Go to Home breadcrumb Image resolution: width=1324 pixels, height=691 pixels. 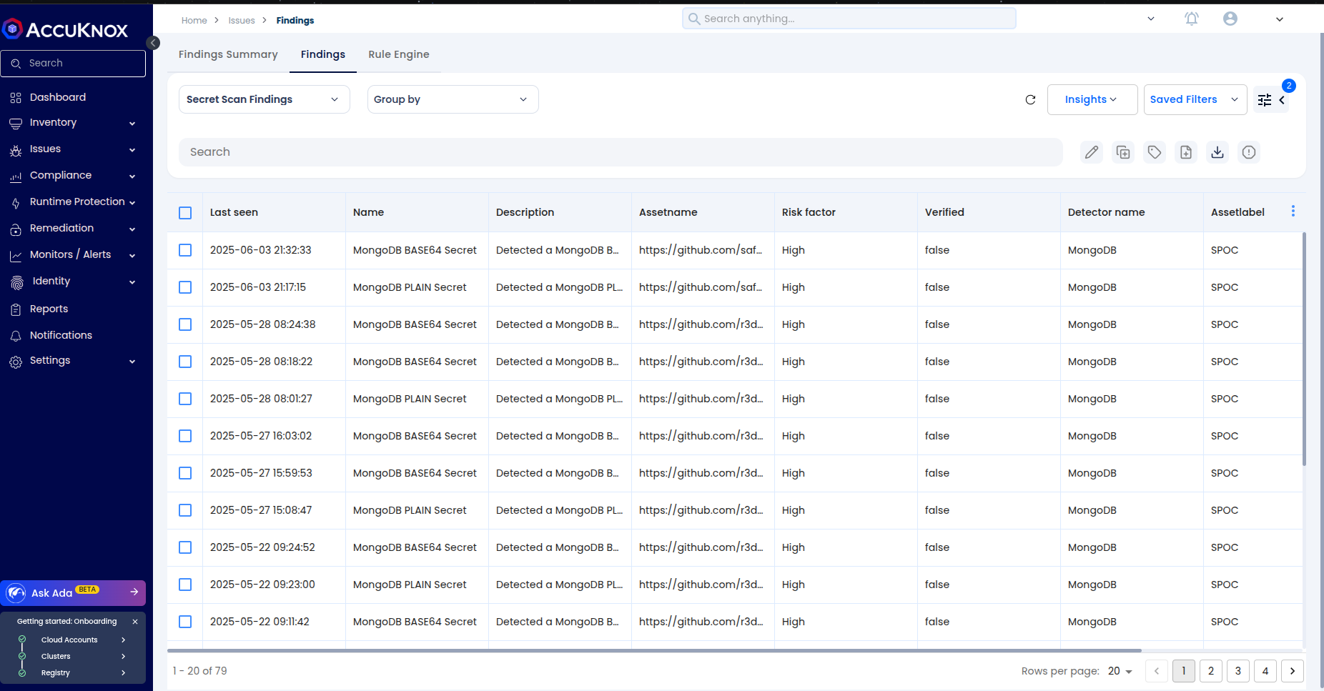[x=194, y=21]
